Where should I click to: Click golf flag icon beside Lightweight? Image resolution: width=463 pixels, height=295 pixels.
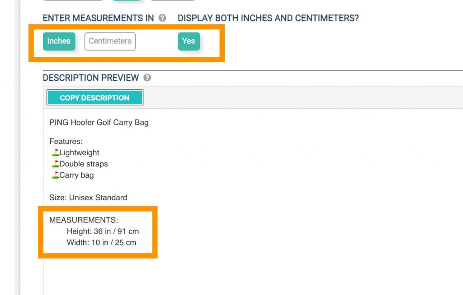55,152
